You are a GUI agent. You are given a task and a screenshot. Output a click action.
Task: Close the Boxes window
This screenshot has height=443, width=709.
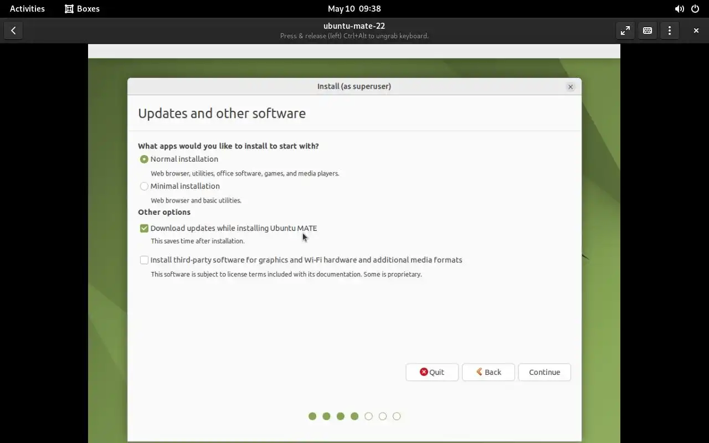(696, 30)
